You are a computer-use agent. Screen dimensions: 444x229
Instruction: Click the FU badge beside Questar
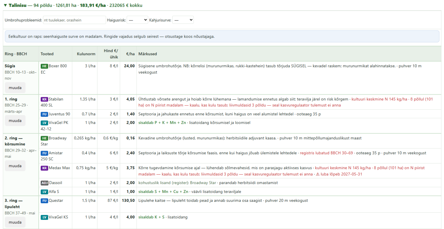click(44, 201)
